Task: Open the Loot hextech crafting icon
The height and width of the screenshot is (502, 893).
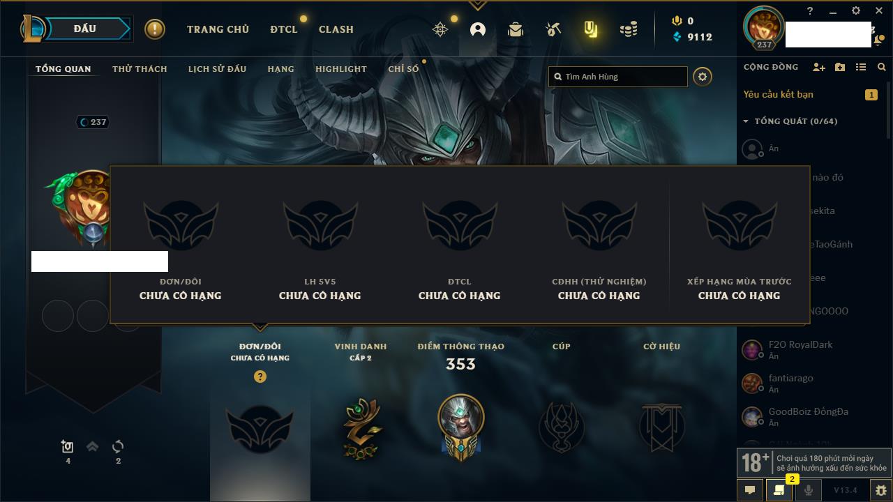Action: 553,29
